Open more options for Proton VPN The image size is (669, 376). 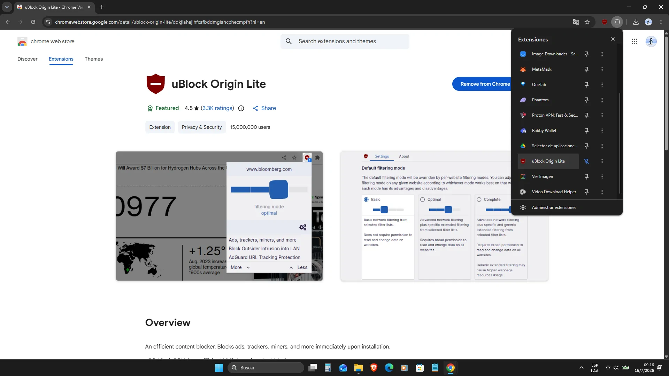[x=602, y=115]
